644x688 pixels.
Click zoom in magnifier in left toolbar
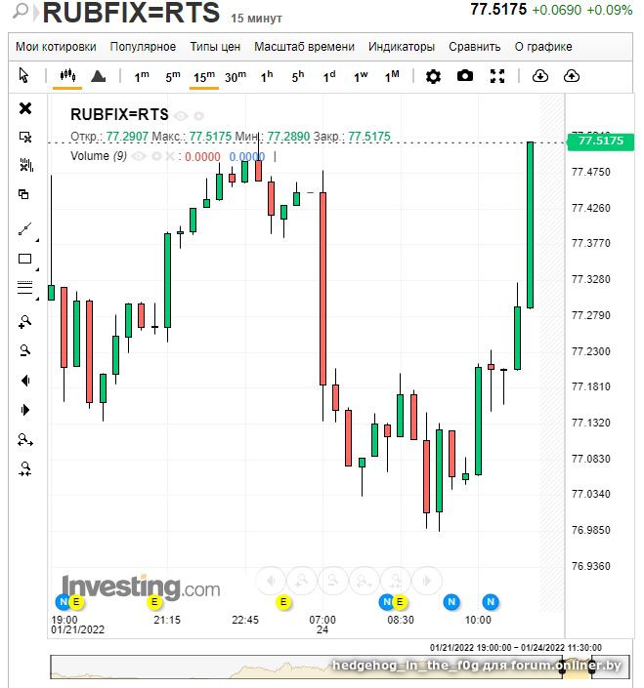click(25, 322)
